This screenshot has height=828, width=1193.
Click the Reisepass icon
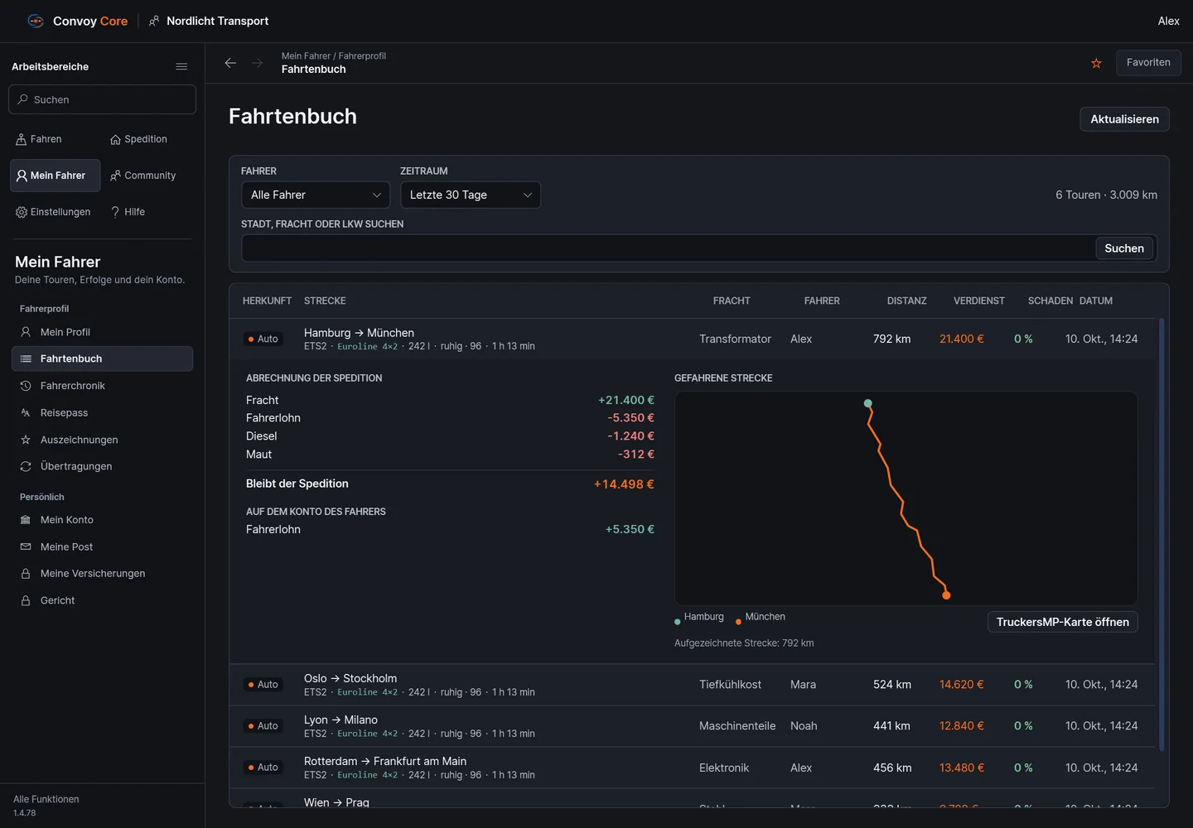[x=26, y=412]
